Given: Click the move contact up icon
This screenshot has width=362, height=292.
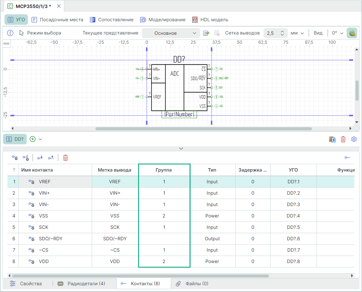Looking at the screenshot, I should click(x=51, y=158).
